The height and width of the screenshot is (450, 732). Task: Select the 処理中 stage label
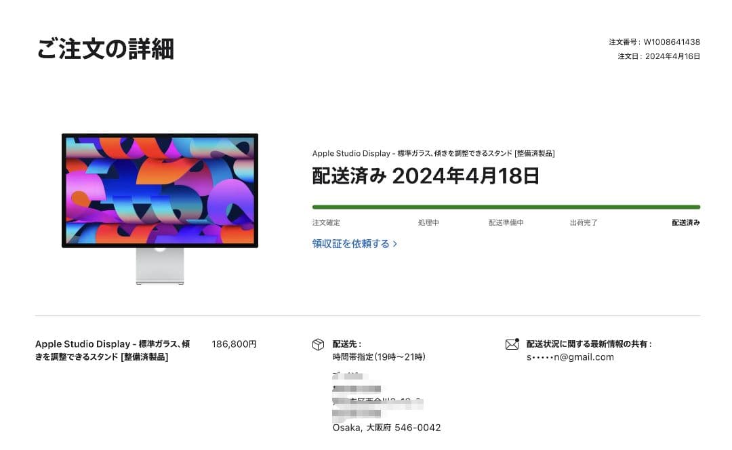tap(428, 222)
